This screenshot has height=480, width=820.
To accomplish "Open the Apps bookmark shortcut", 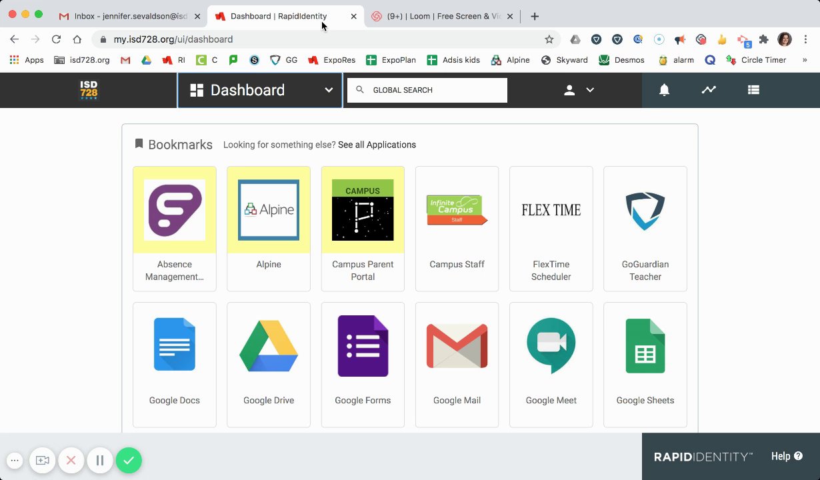I will [27, 60].
